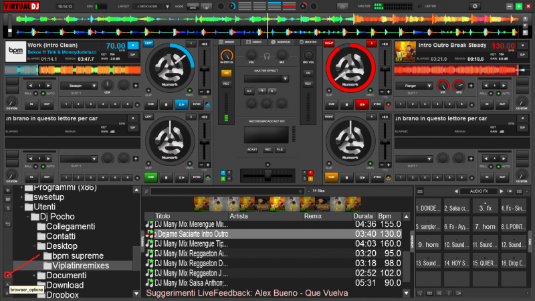Click the right deck 2 red jog wheel
This screenshot has height=301, width=535.
(x=350, y=68)
